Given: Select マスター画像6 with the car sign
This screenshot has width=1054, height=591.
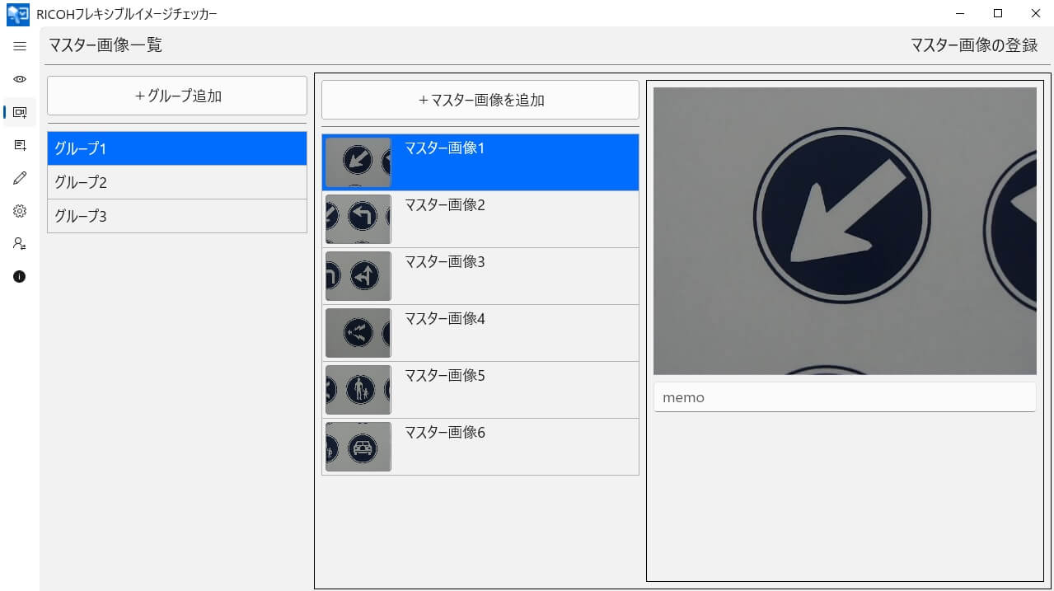Looking at the screenshot, I should pyautogui.click(x=480, y=447).
